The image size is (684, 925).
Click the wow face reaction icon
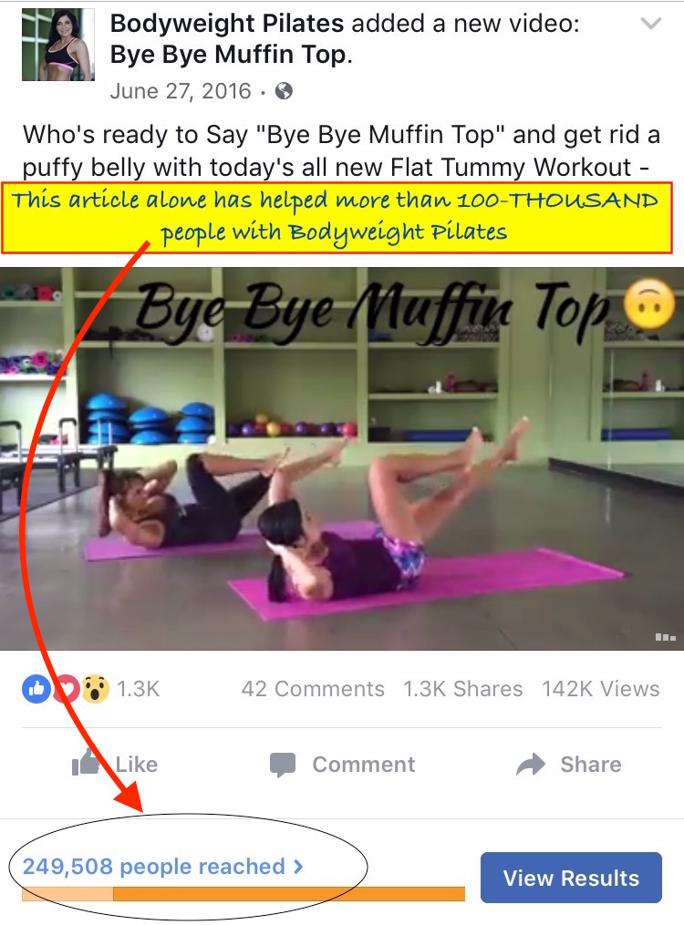95,688
